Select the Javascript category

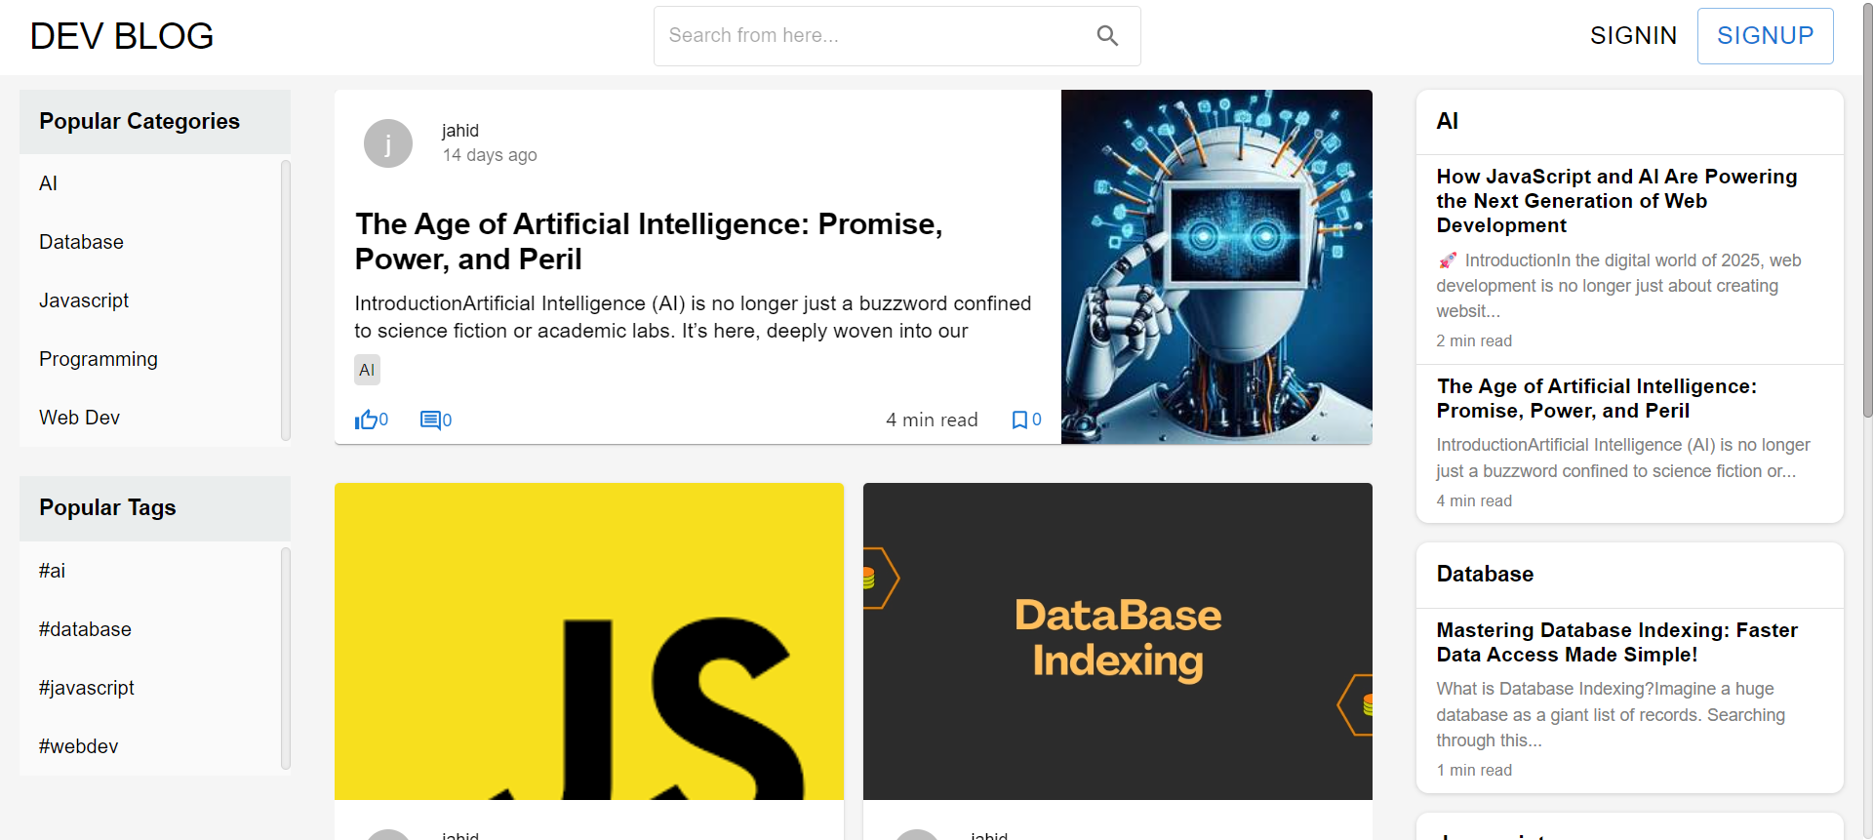[84, 300]
